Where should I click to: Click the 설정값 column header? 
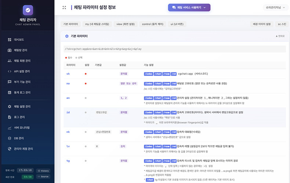(x=123, y=65)
